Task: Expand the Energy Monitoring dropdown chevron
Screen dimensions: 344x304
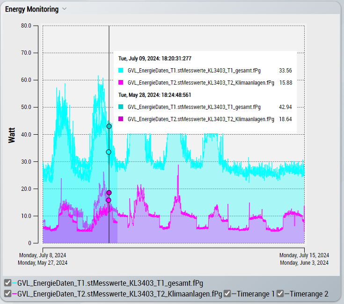Action: pyautogui.click(x=65, y=9)
